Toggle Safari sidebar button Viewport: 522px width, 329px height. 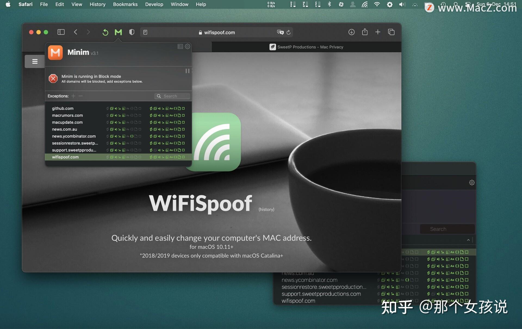tap(61, 32)
